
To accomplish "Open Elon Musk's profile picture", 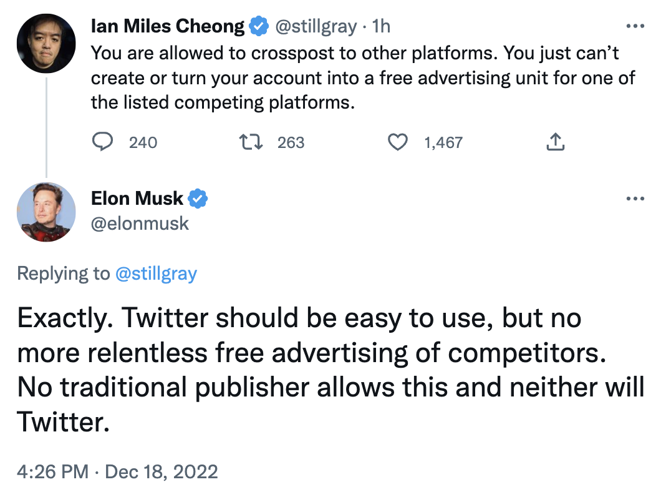I will point(46,212).
